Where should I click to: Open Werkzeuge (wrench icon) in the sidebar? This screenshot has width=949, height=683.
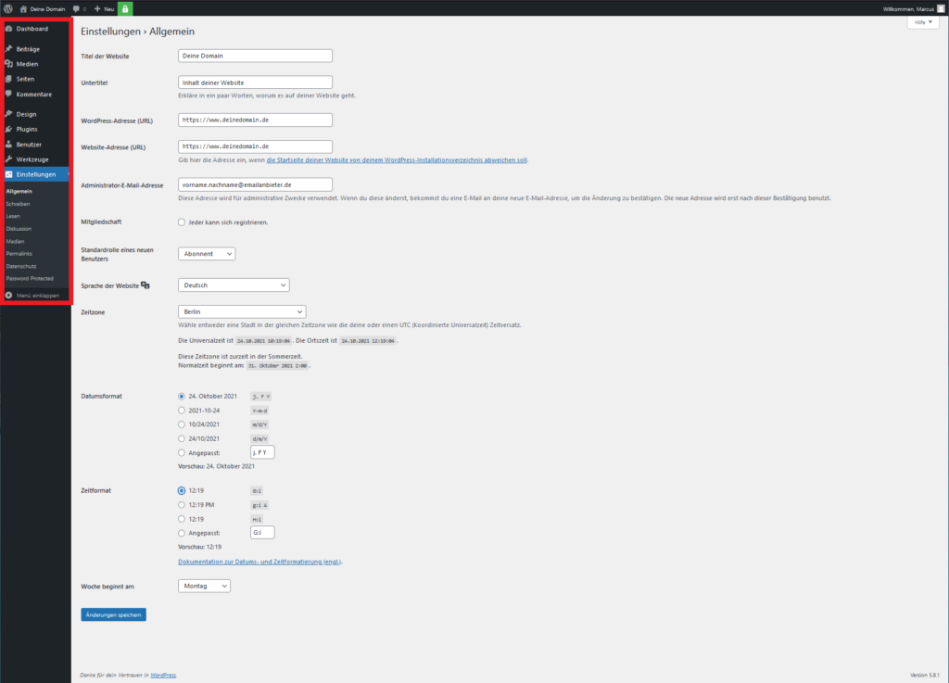[x=34, y=159]
